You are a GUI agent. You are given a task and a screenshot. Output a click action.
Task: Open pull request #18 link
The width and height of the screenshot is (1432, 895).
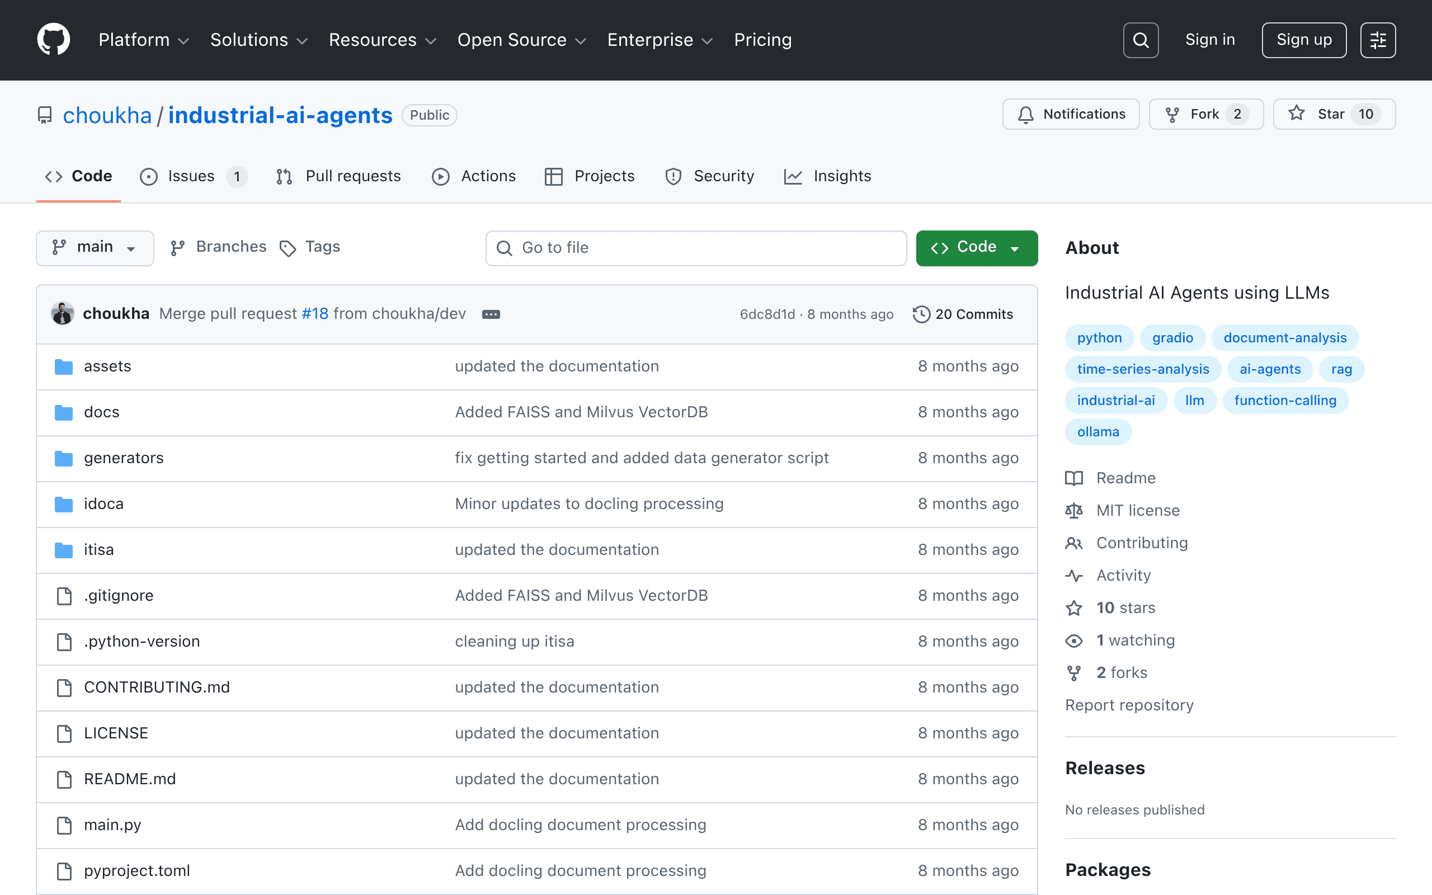[315, 314]
